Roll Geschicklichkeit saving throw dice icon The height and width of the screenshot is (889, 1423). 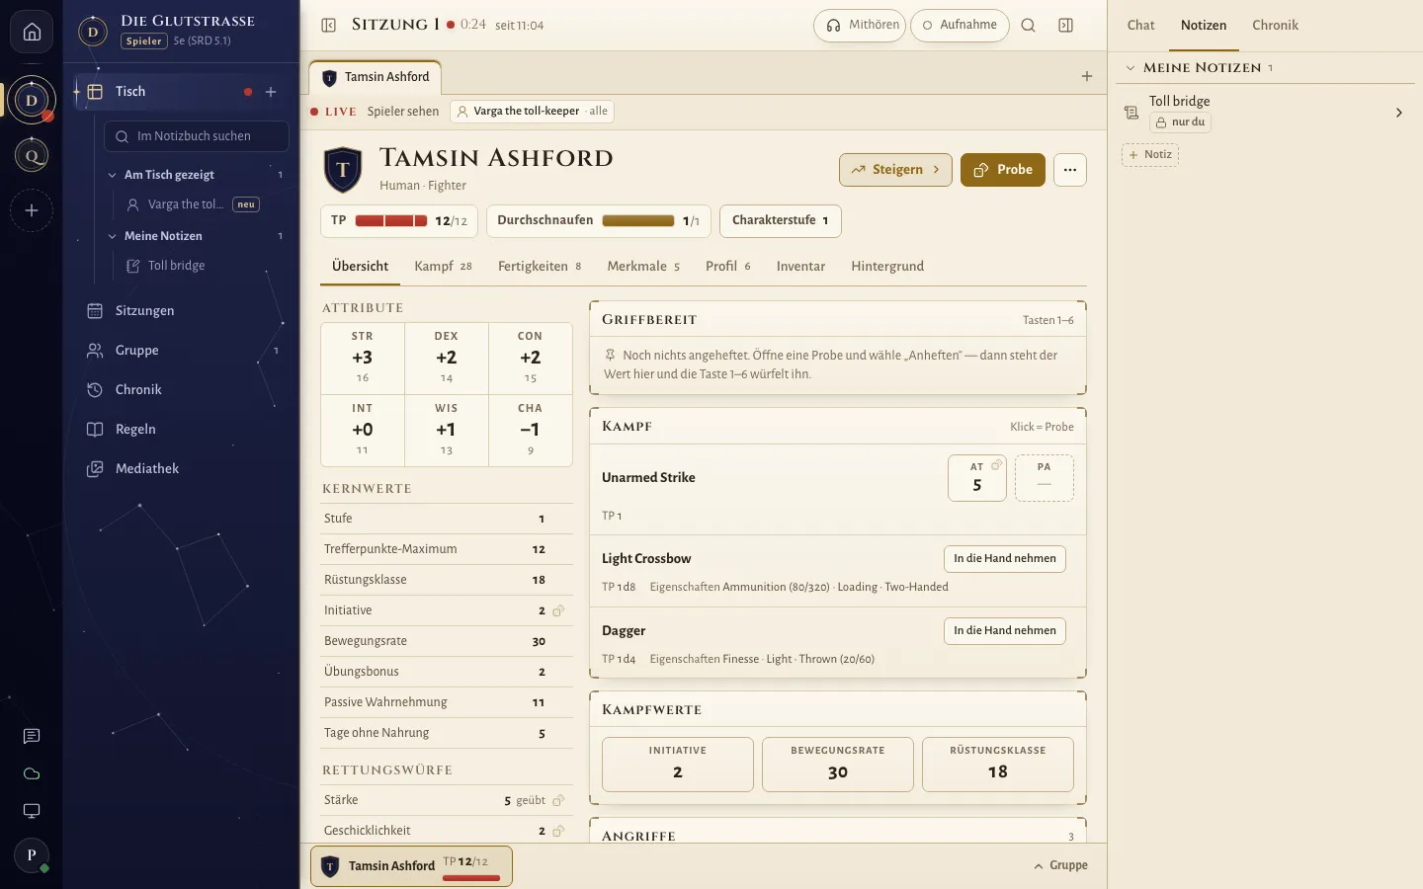point(558,831)
